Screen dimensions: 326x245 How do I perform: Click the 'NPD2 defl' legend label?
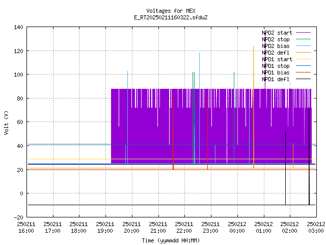(276, 53)
